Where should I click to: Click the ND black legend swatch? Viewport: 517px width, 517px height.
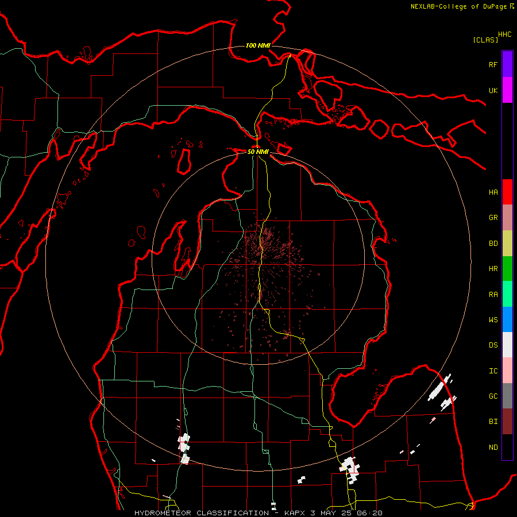[x=507, y=447]
